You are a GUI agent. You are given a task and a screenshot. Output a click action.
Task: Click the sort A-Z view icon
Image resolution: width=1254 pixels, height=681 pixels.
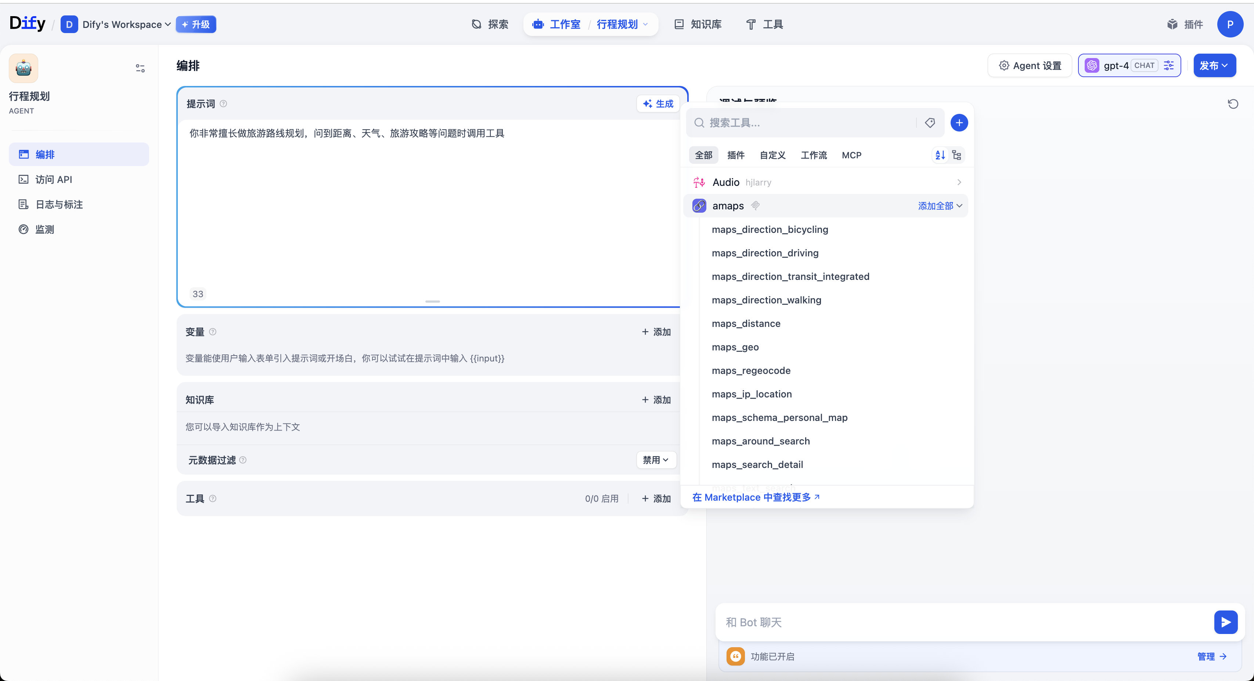coord(940,155)
